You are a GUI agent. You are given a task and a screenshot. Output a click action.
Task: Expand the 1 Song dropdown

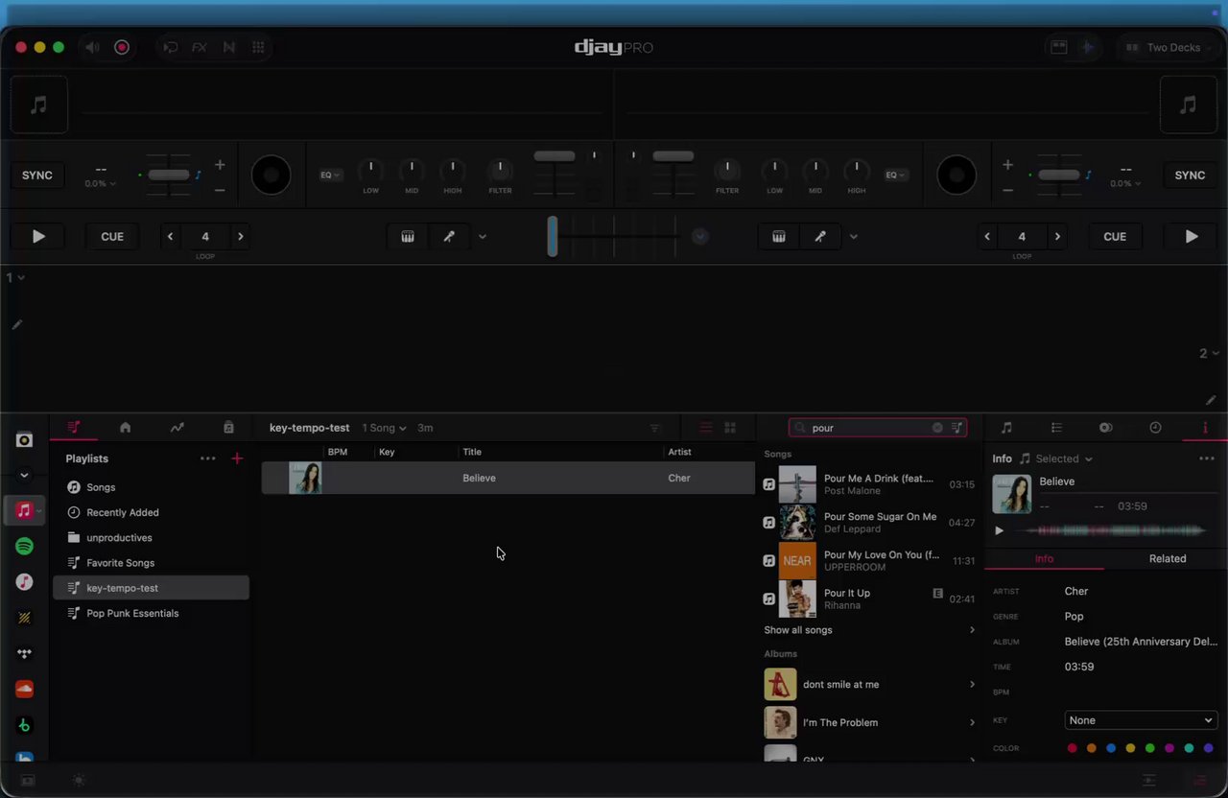pyautogui.click(x=384, y=428)
